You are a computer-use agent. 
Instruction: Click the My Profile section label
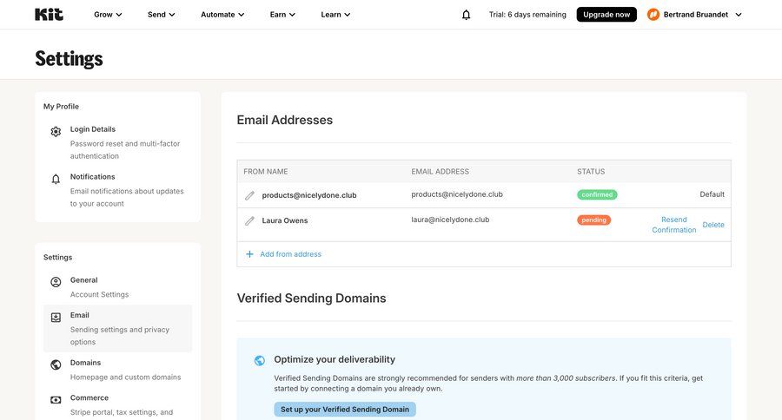pos(61,106)
